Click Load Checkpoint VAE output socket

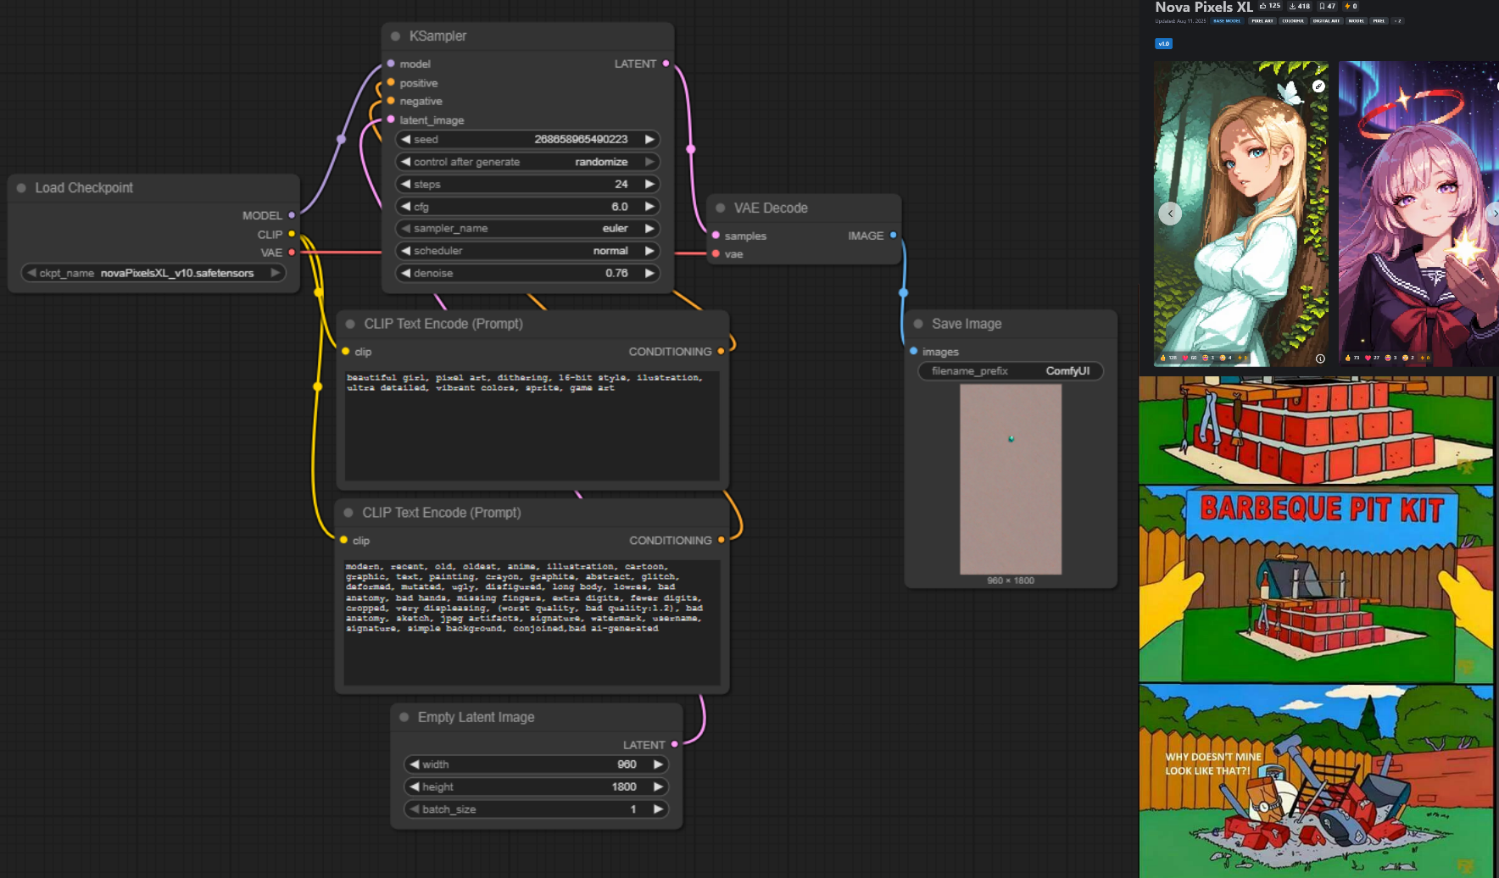tap(292, 253)
